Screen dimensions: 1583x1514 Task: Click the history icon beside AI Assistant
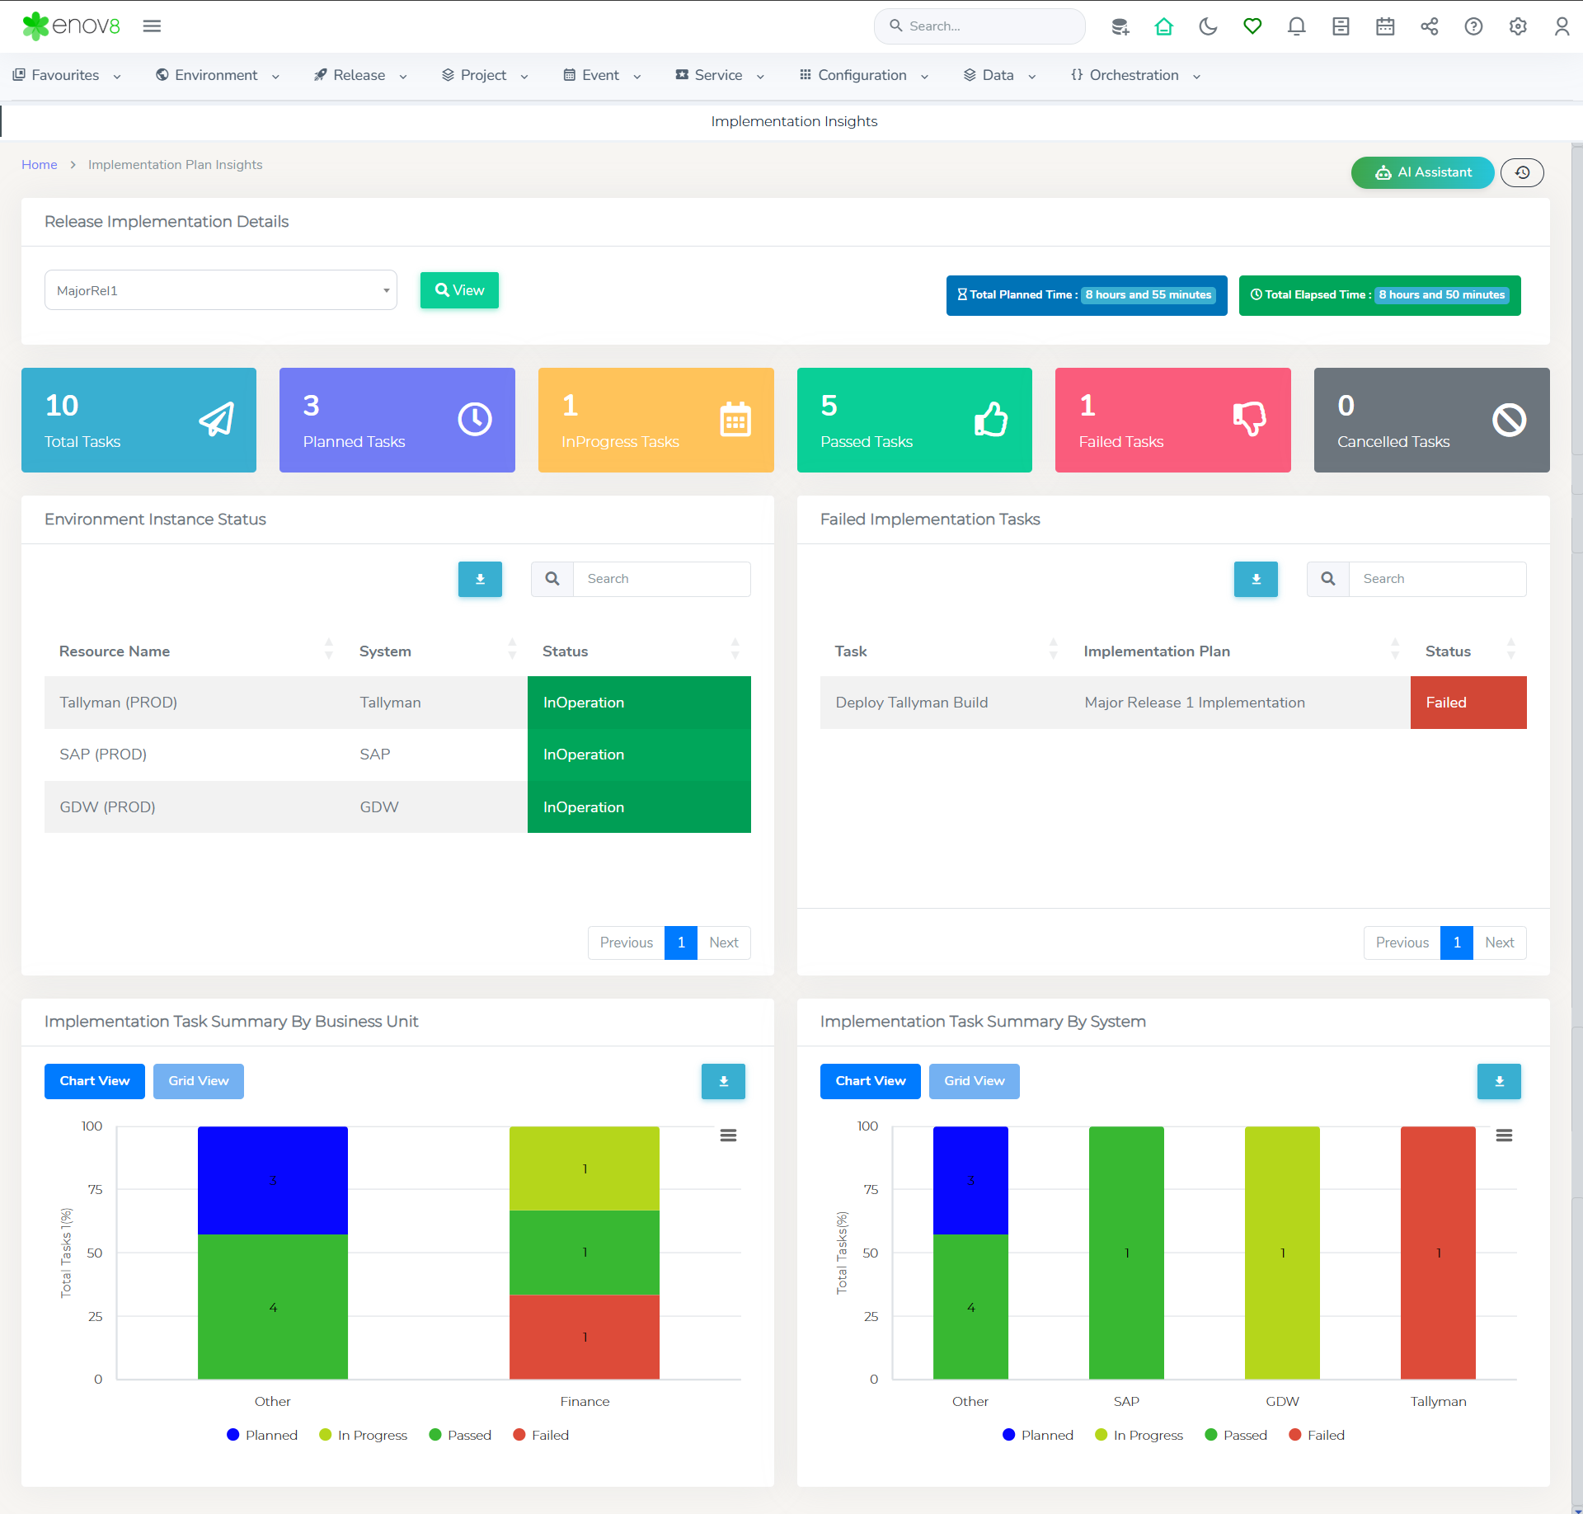coord(1522,172)
